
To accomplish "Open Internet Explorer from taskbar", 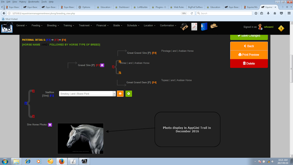I will point(28,161).
